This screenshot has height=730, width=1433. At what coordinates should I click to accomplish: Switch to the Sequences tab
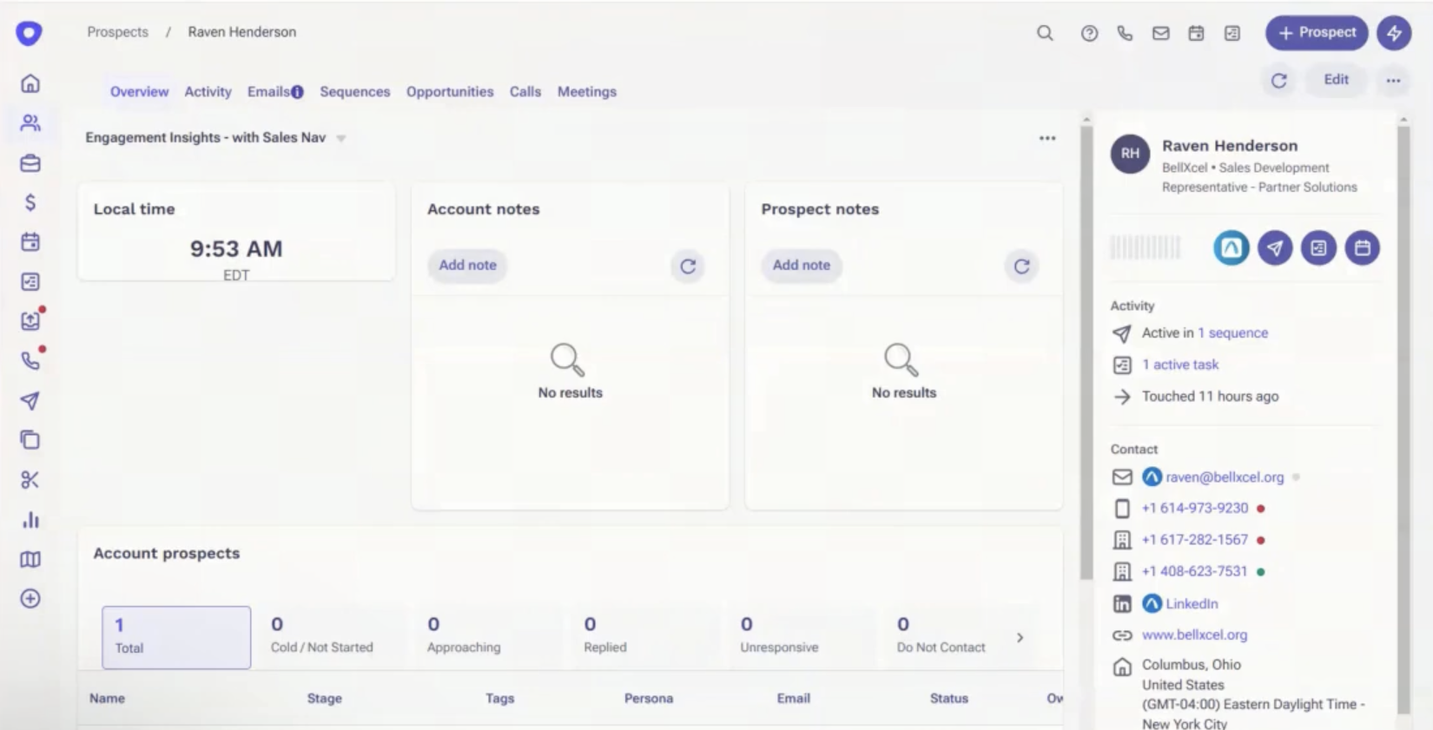coord(354,92)
